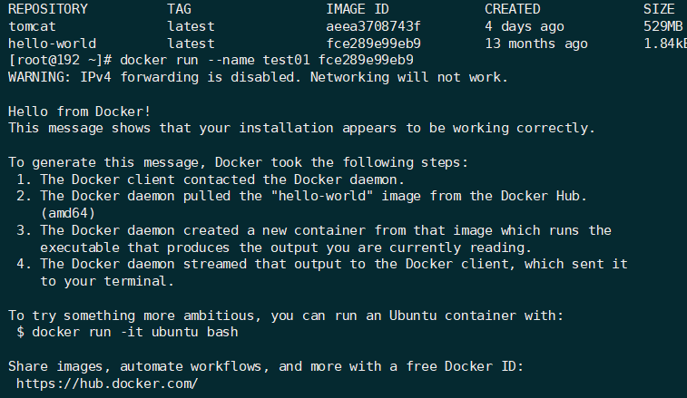The image size is (687, 398).
Task: Click image ID fce289e99eb9 in table row
Action: 373,44
